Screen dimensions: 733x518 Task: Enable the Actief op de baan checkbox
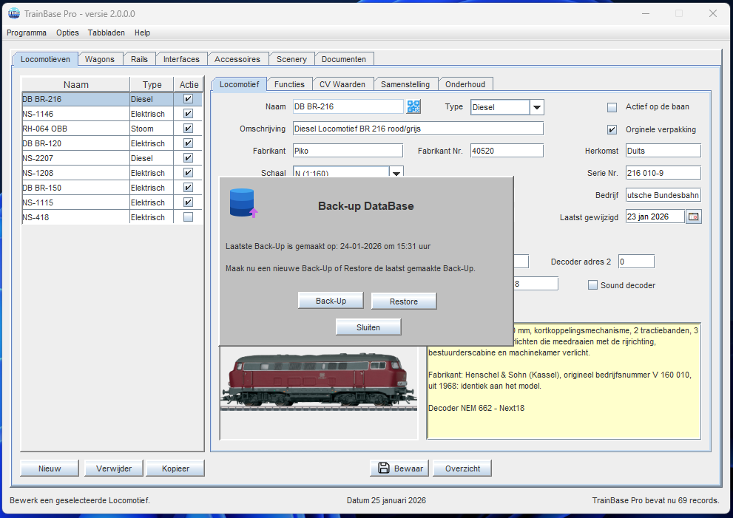coord(612,106)
